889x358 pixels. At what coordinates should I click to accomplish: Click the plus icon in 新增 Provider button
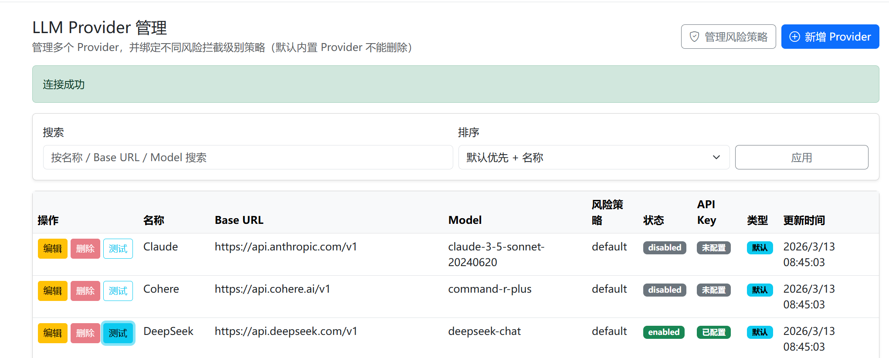pos(794,37)
